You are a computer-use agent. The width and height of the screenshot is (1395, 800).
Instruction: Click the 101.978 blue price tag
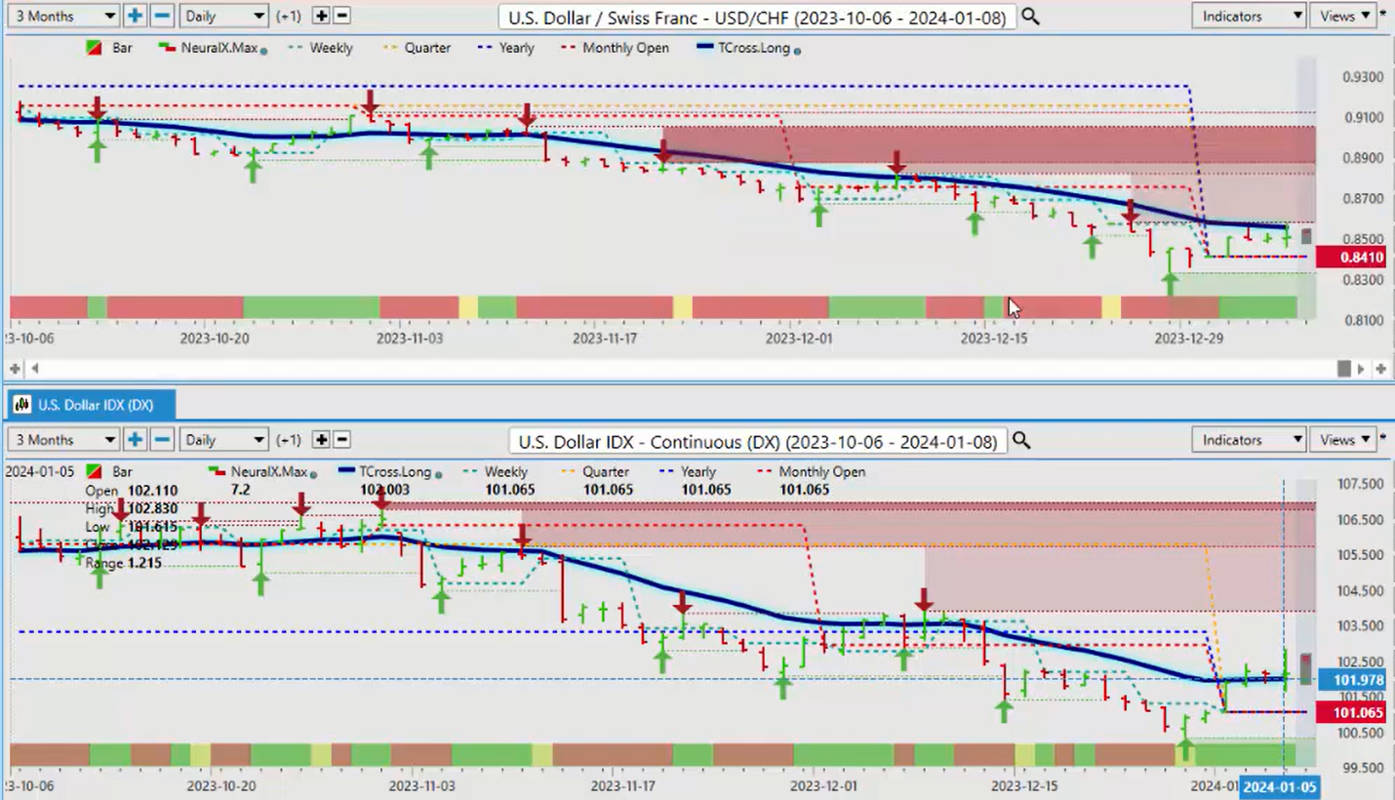click(1352, 680)
